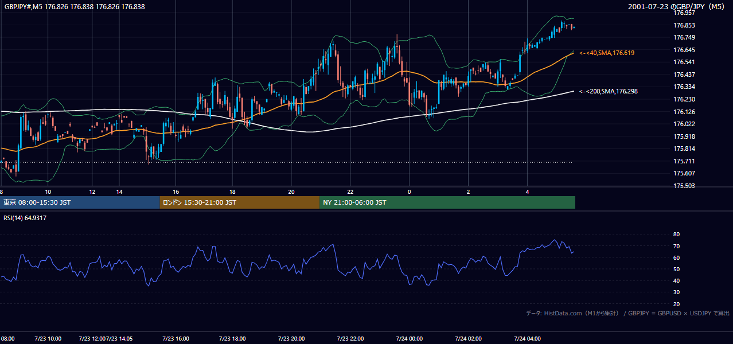Click the bottom timestamp 08:00
Viewport: 733px width, 344px height.
click(x=7, y=339)
